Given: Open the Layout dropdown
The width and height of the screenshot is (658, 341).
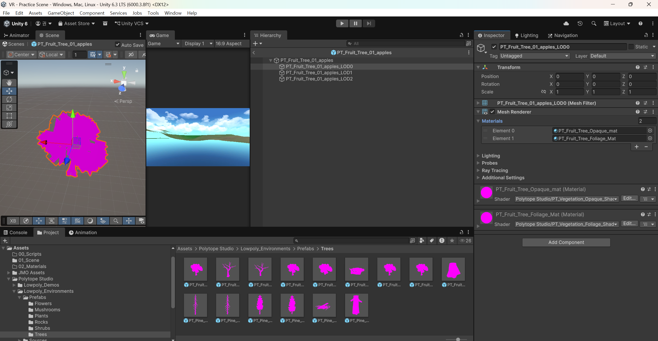Looking at the screenshot, I should (617, 23).
